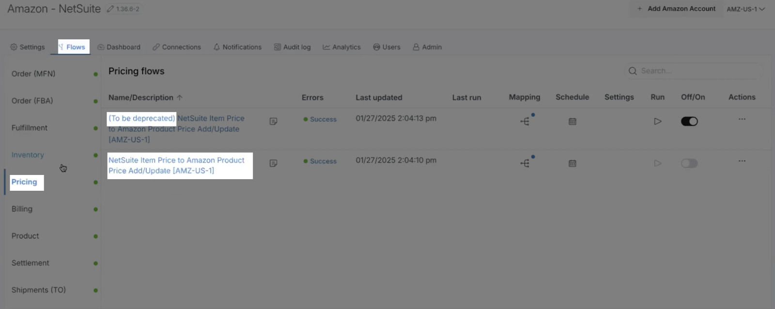This screenshot has height=309, width=775.
Task: Click Add Amazon Account button
Action: (676, 9)
